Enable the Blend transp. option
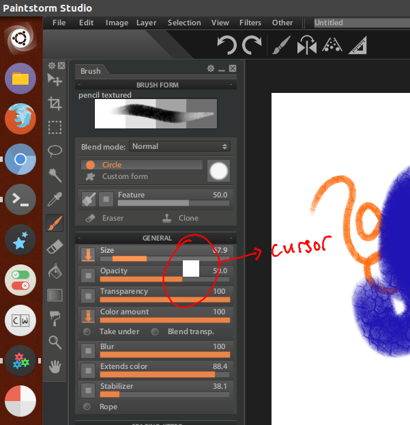The height and width of the screenshot is (425, 410). tap(155, 331)
